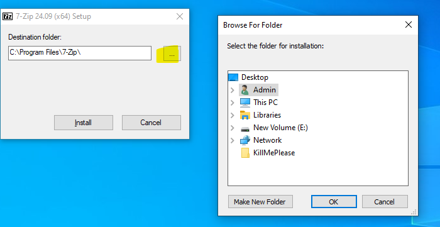The height and width of the screenshot is (227, 440).
Task: Close the Browse For Folder dialog
Action: click(x=409, y=25)
